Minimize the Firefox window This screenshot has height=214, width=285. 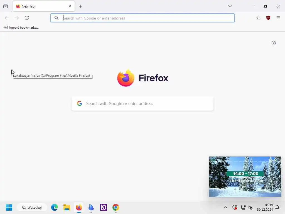coord(253,6)
